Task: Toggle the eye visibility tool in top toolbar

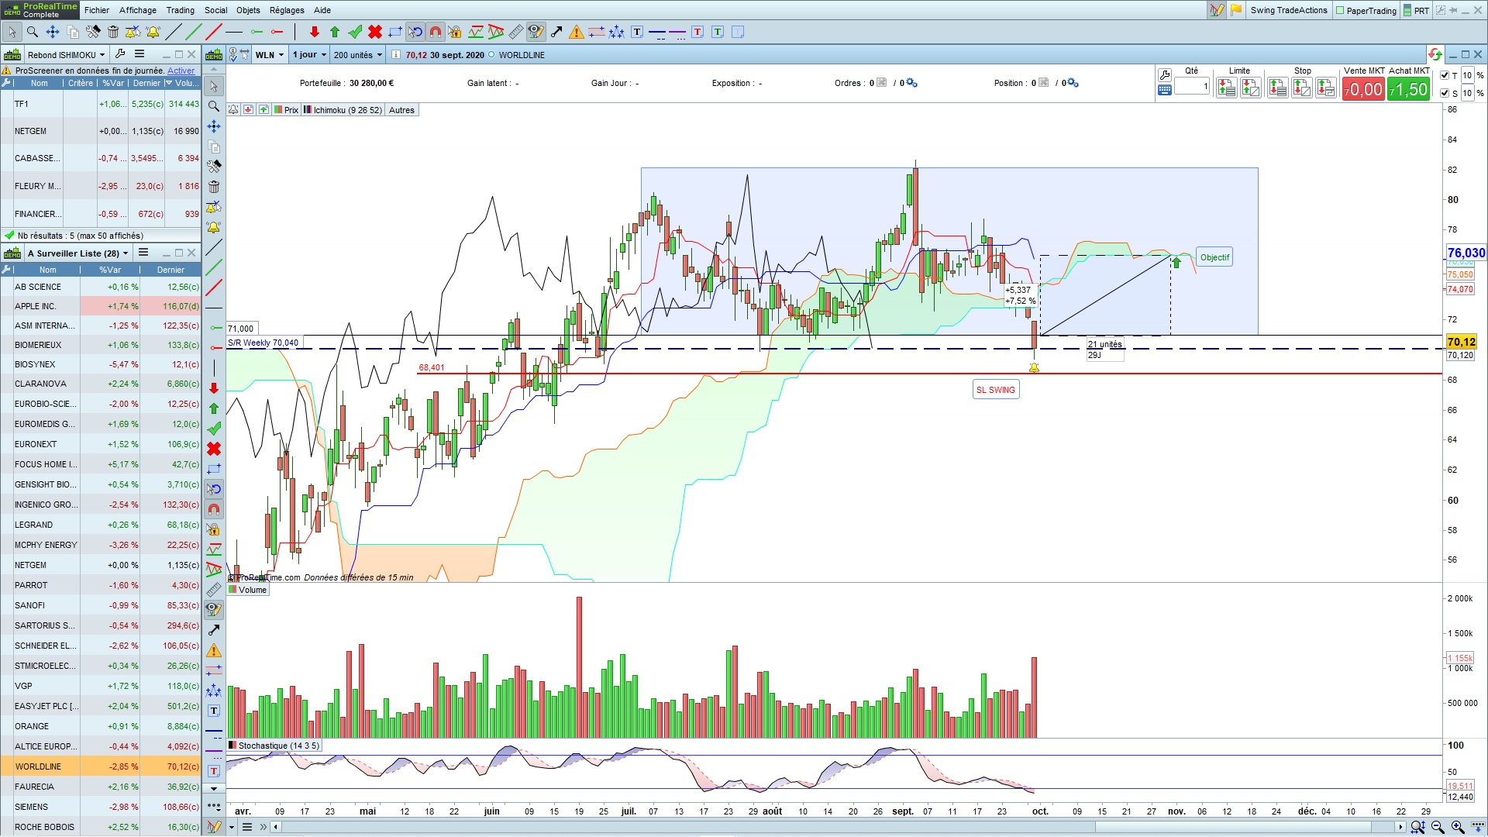Action: click(x=536, y=32)
